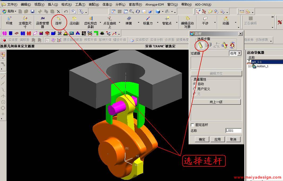This screenshot has width=283, height=181.
Task: Open shaded display style dropdown arrow
Action: (x=163, y=12)
